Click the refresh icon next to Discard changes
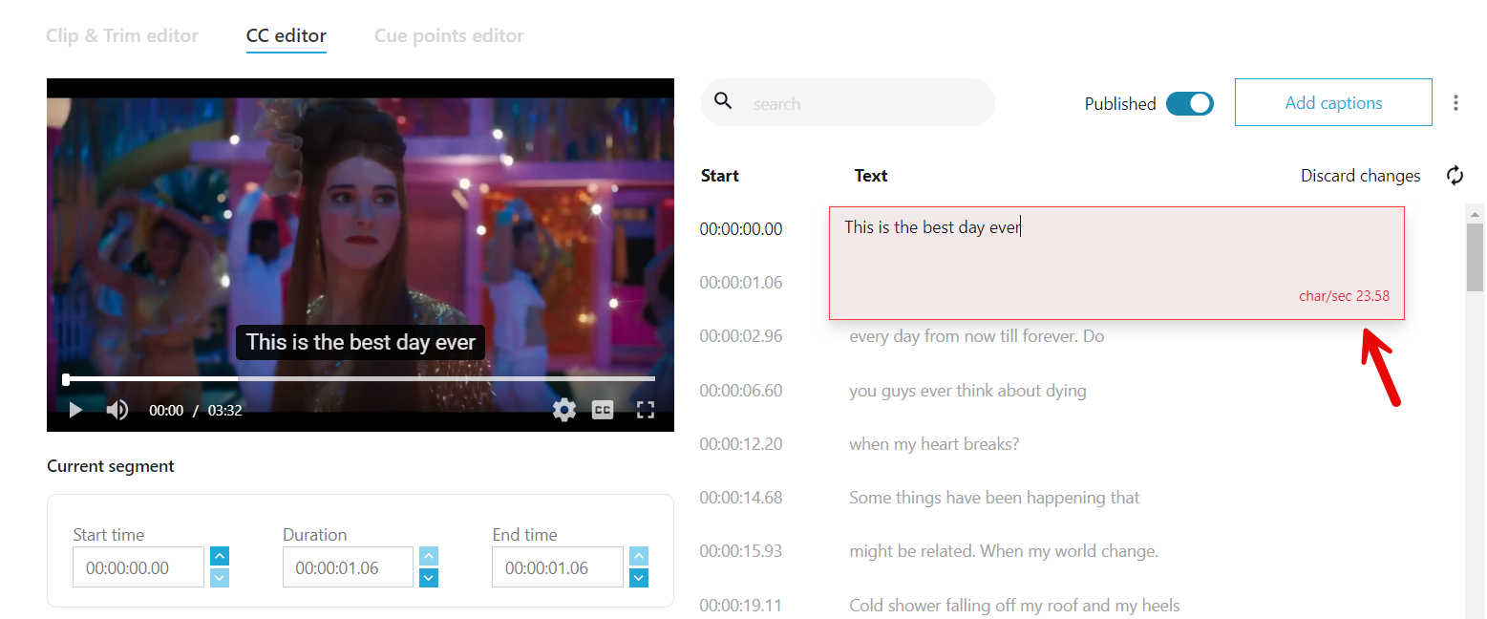 [1455, 176]
